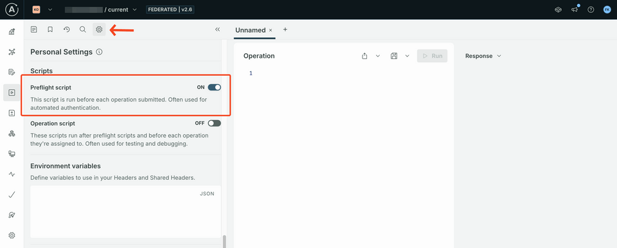Collapse the left panel with double chevron
Screen dimensions: 617x248
click(218, 30)
